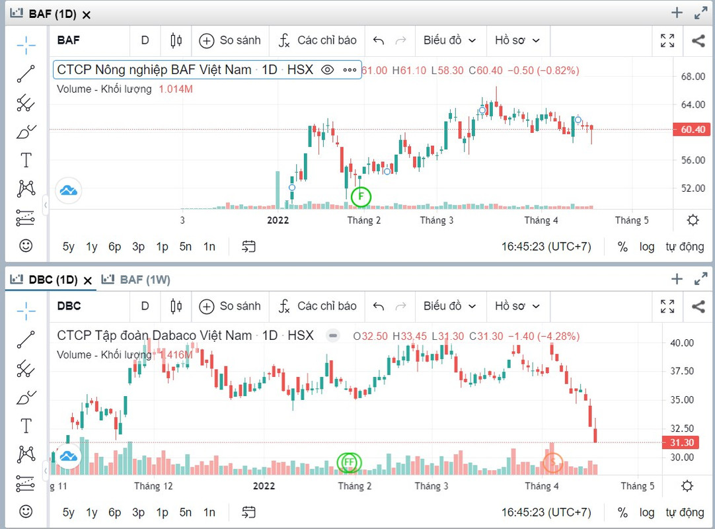
Task: Undo last action in BAF chart
Action: tap(379, 40)
